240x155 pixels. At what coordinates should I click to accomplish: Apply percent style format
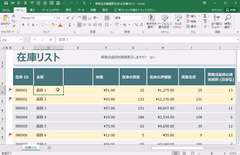pos(124,25)
